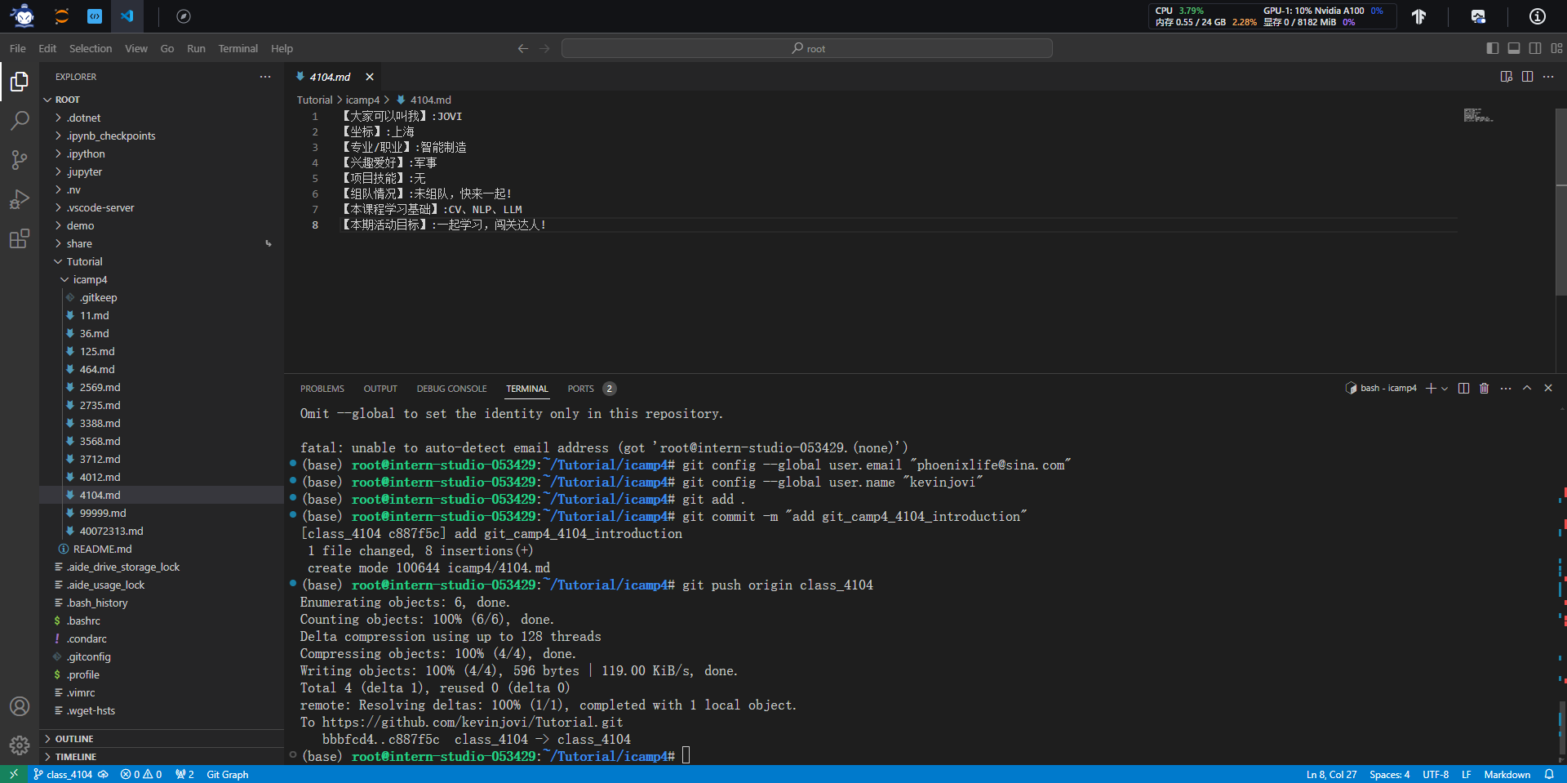Click the compass icon in top bar
Image resolution: width=1567 pixels, height=783 pixels.
click(x=184, y=16)
